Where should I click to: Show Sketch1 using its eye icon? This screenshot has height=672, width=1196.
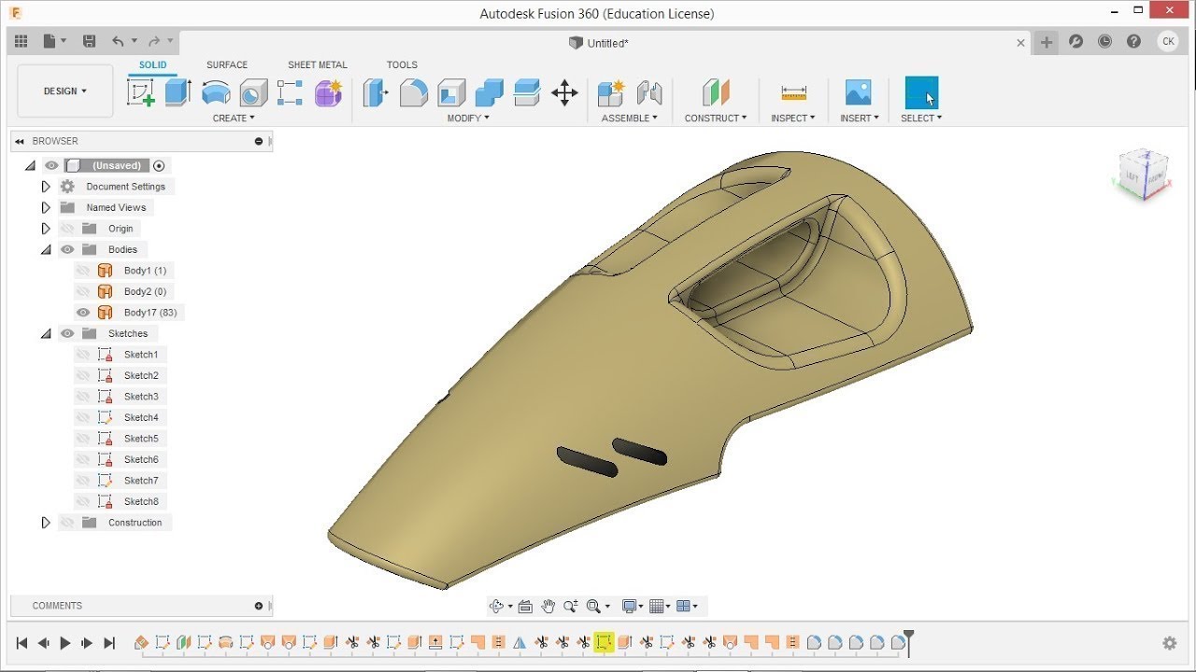[x=83, y=355]
